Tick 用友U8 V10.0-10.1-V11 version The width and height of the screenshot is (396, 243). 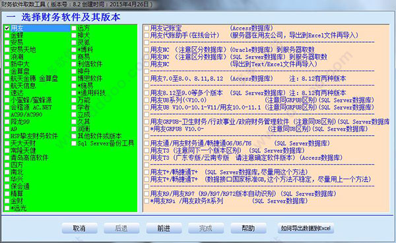(147, 107)
